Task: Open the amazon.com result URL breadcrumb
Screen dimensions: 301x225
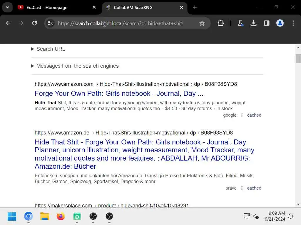Action: coord(136,84)
